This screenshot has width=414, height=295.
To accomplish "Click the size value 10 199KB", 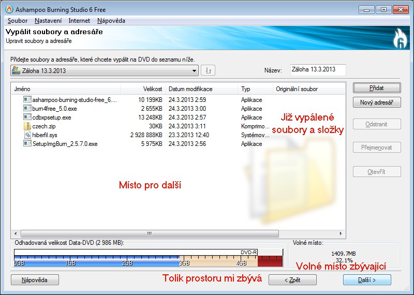I will pos(150,100).
